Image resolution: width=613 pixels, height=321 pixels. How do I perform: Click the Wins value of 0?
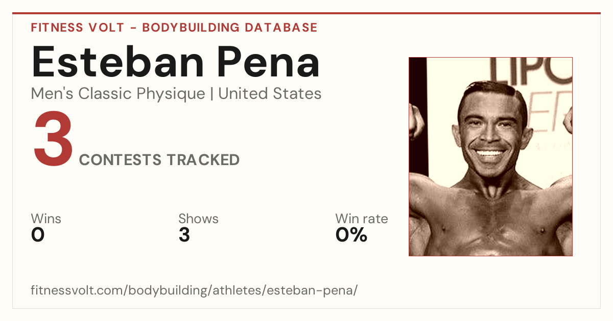tap(38, 235)
